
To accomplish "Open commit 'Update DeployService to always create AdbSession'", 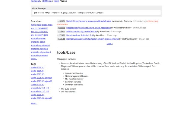I will [x=88, y=28].
